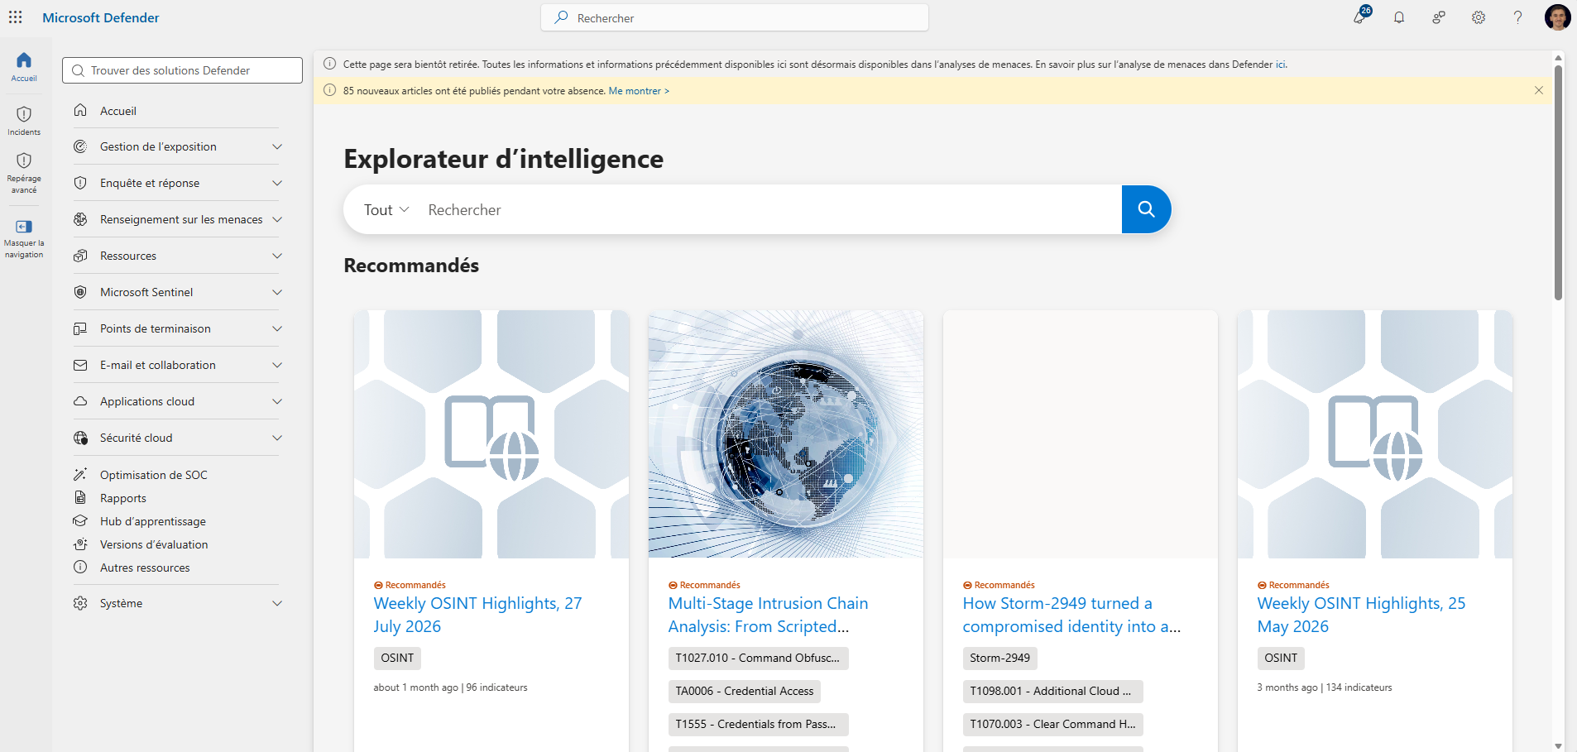
Task: Open notifications bell icon
Action: coord(1399,17)
